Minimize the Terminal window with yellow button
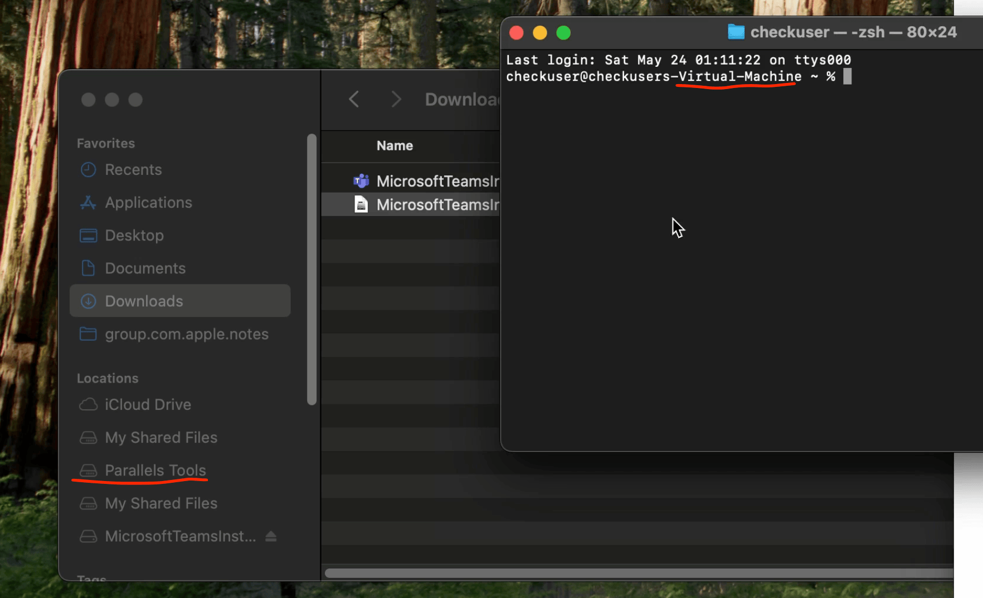This screenshot has height=598, width=983. coord(539,33)
